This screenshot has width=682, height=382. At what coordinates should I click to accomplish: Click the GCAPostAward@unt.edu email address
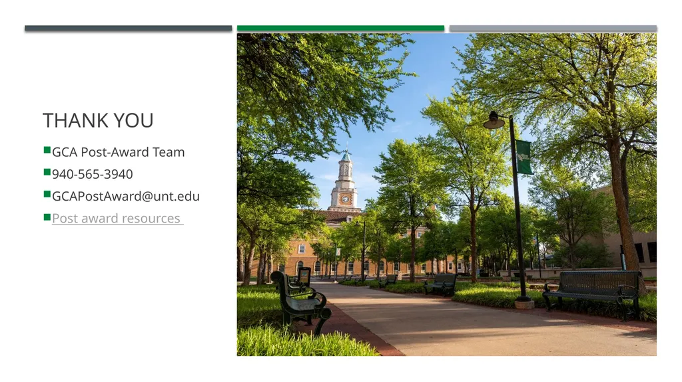(x=126, y=196)
